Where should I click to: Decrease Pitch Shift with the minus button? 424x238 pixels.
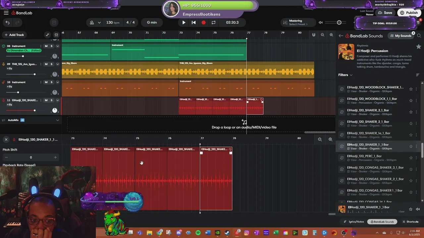point(6,157)
